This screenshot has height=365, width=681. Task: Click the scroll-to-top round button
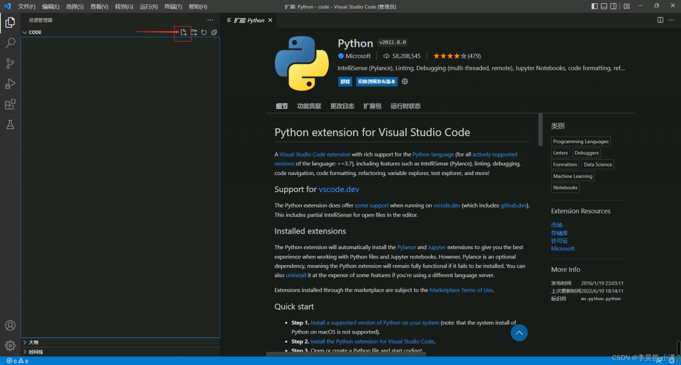pyautogui.click(x=519, y=333)
